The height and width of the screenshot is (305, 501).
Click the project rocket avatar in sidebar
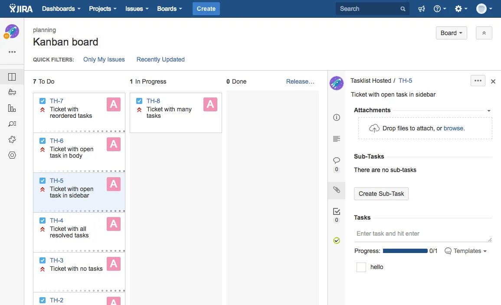pos(12,32)
